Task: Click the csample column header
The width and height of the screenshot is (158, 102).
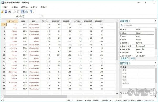Action: tap(98, 21)
